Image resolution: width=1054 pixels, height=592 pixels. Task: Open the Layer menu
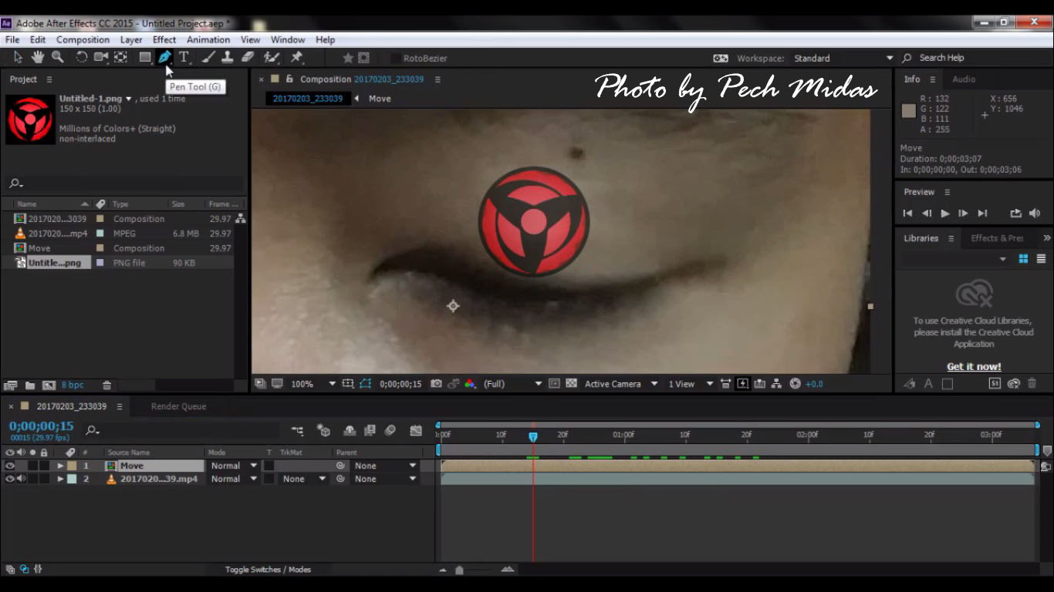point(131,39)
